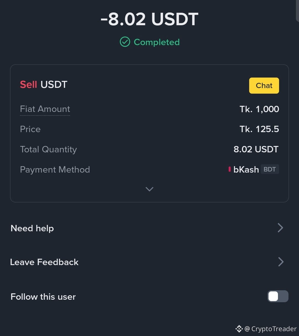299x336 pixels.
Task: Click the dotted Fiat Amount label
Action: [45, 109]
